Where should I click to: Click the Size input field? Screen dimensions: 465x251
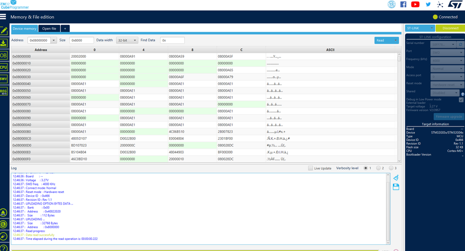[81, 40]
